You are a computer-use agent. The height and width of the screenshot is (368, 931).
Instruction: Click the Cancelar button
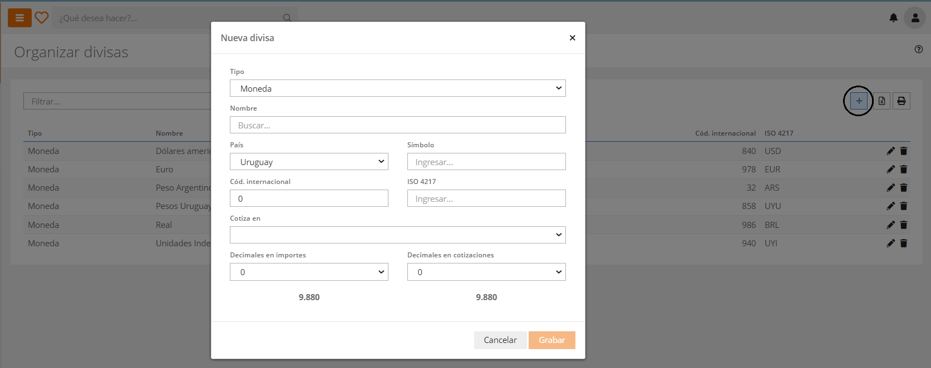pyautogui.click(x=500, y=340)
